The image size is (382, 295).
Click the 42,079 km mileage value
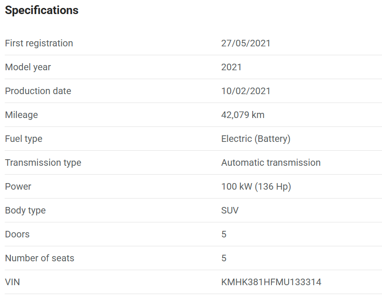click(x=243, y=115)
